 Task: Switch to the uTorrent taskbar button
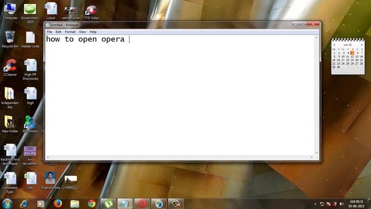[x=108, y=204]
